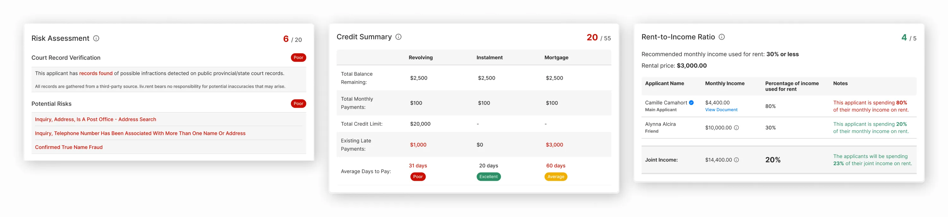Click the joint income 20% figure
Viewport: 948px width, 217px height.
point(773,160)
